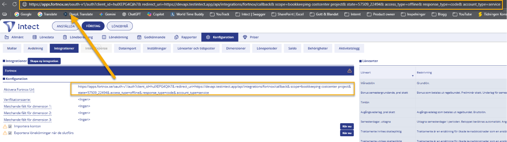Go to the Dimensioner subtab
This screenshot has width=507, height=142.
236,48
